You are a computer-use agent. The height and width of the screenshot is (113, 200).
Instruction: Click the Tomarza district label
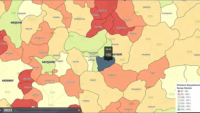pyautogui.click(x=112, y=75)
